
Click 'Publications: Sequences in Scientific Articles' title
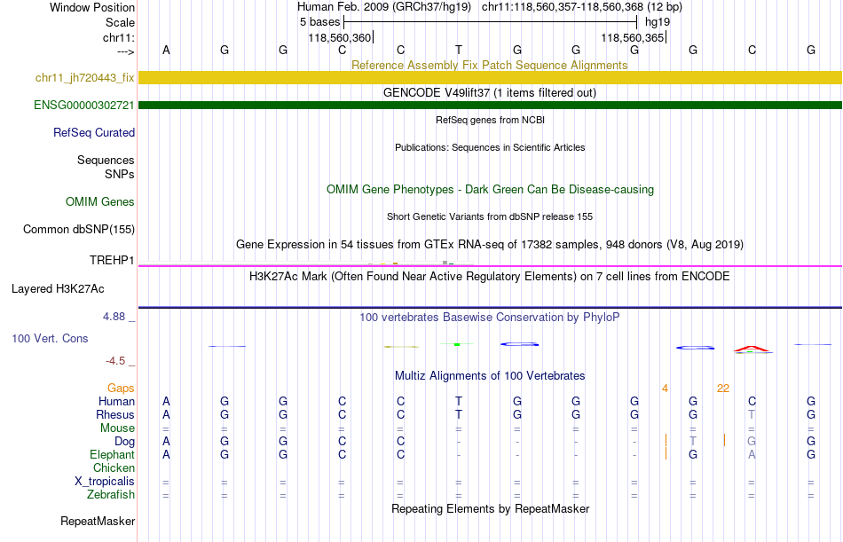(490, 147)
